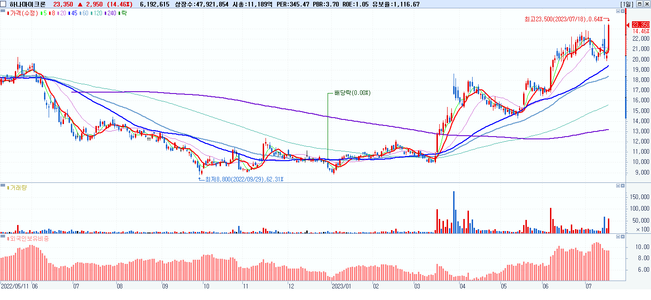Click the current price 23,350 in header
651x300 pixels.
[63, 4]
